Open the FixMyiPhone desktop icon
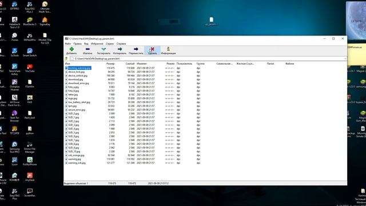Viewport: 366px width, 206px height. 30,161
